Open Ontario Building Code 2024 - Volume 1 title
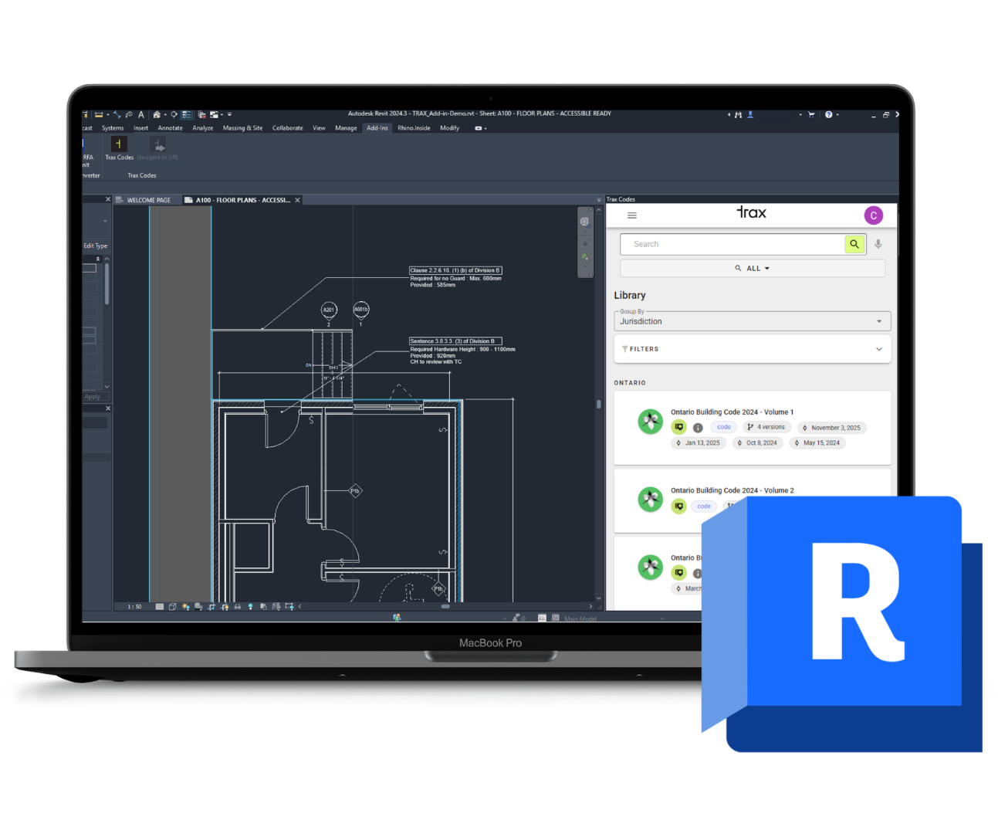Image resolution: width=998 pixels, height=837 pixels. [x=732, y=412]
